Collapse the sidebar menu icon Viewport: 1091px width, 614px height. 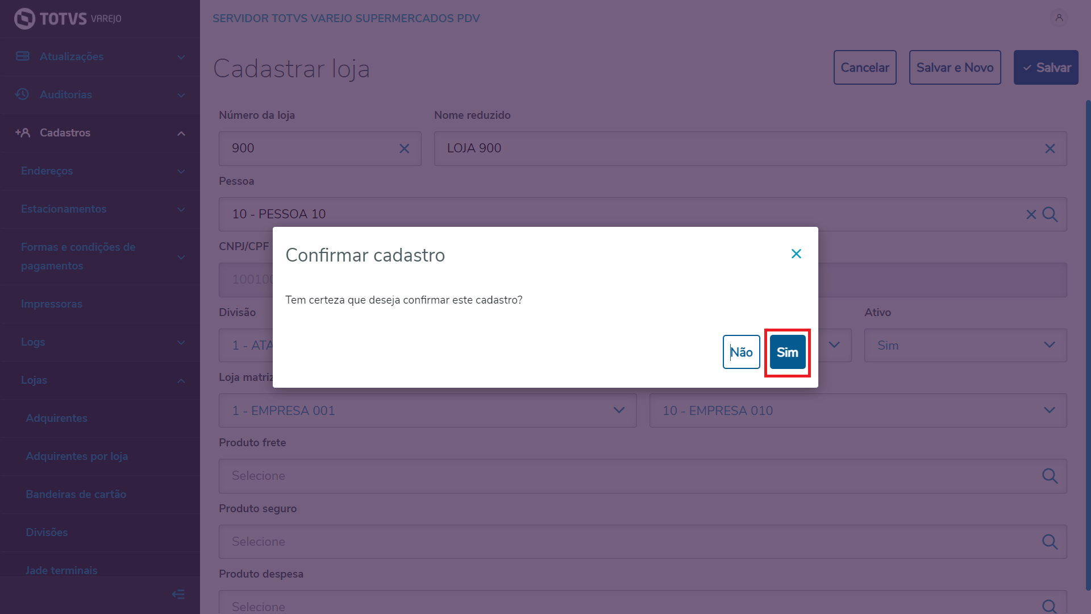(178, 595)
